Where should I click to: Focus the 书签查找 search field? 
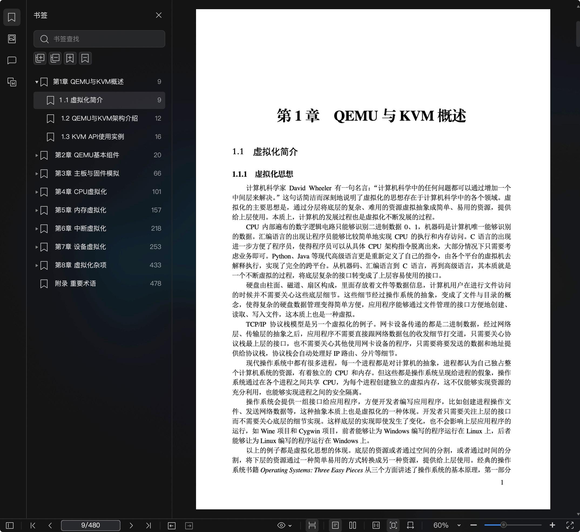coord(99,39)
